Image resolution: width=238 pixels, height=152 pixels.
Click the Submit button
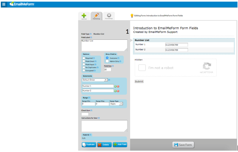pos(139,81)
